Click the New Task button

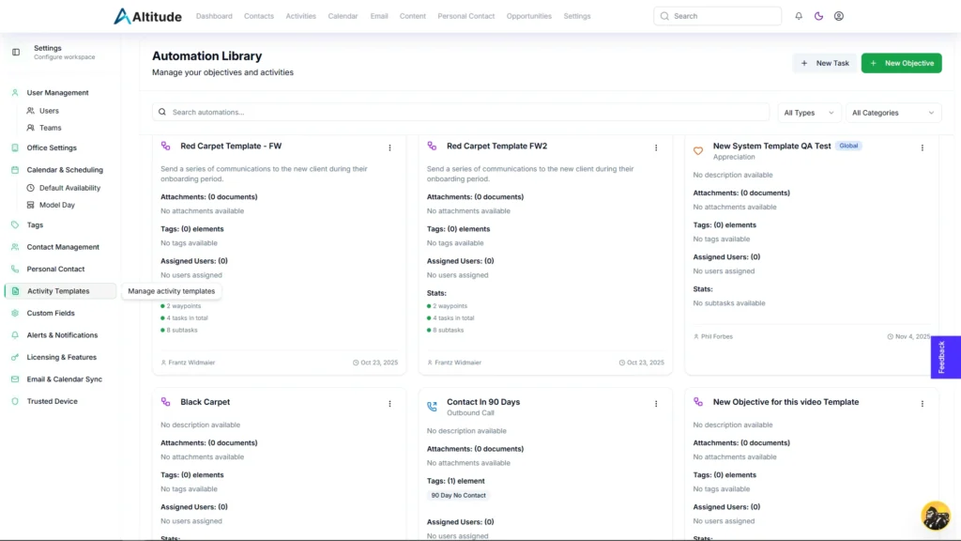click(x=824, y=63)
